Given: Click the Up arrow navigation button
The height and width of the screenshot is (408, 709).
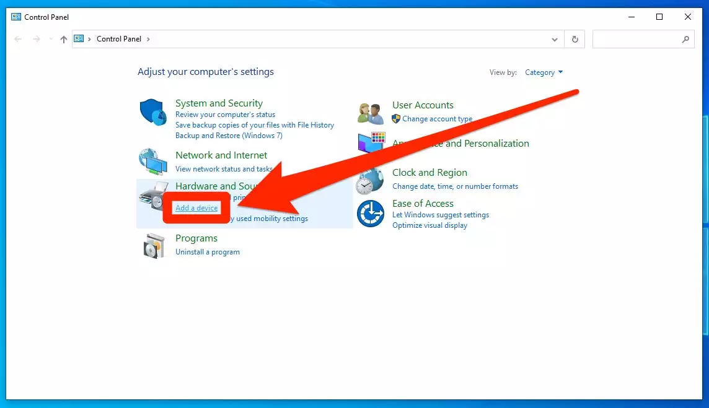Looking at the screenshot, I should 63,39.
